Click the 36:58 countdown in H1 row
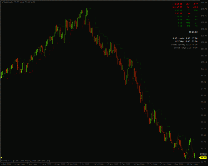This screenshot has height=166, width=208. click(179, 17)
